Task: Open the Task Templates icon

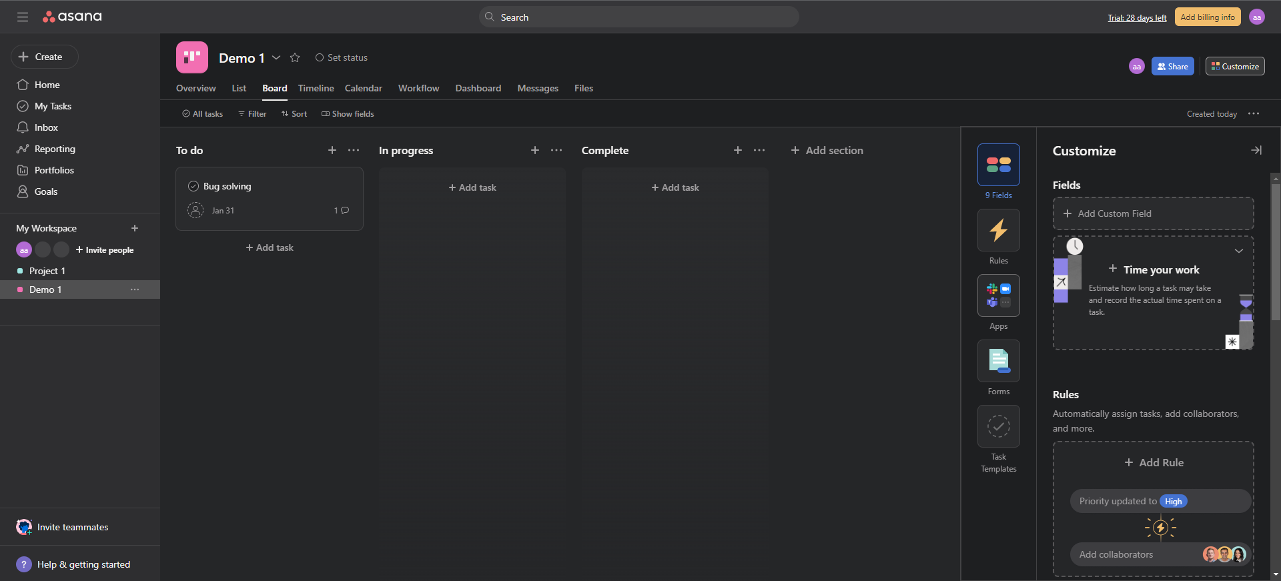Action: click(998, 427)
